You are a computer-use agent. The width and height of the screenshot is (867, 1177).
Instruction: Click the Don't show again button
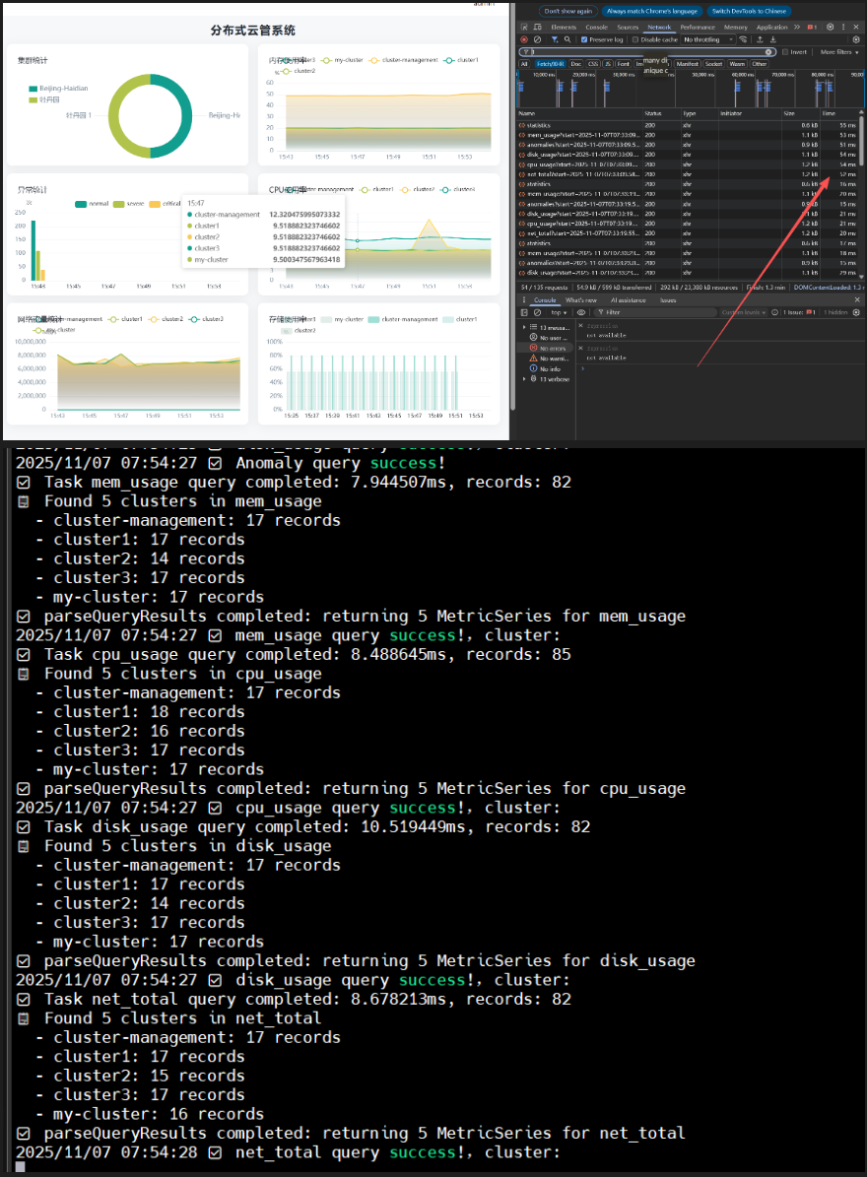(567, 11)
